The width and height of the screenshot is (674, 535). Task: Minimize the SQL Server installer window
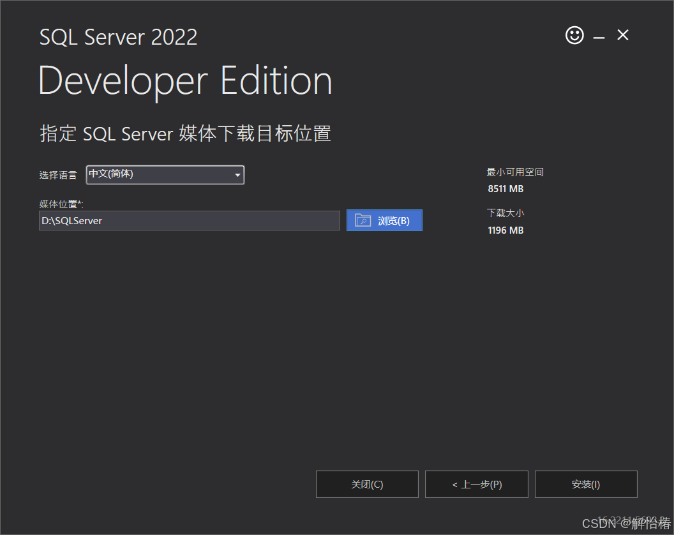599,38
